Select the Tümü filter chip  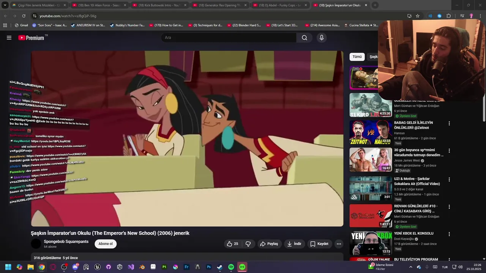[x=357, y=57]
